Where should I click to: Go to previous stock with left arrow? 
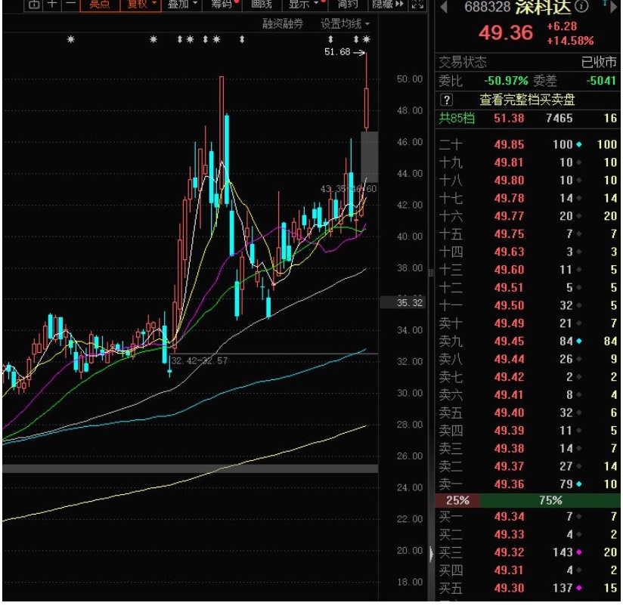[x=444, y=7]
